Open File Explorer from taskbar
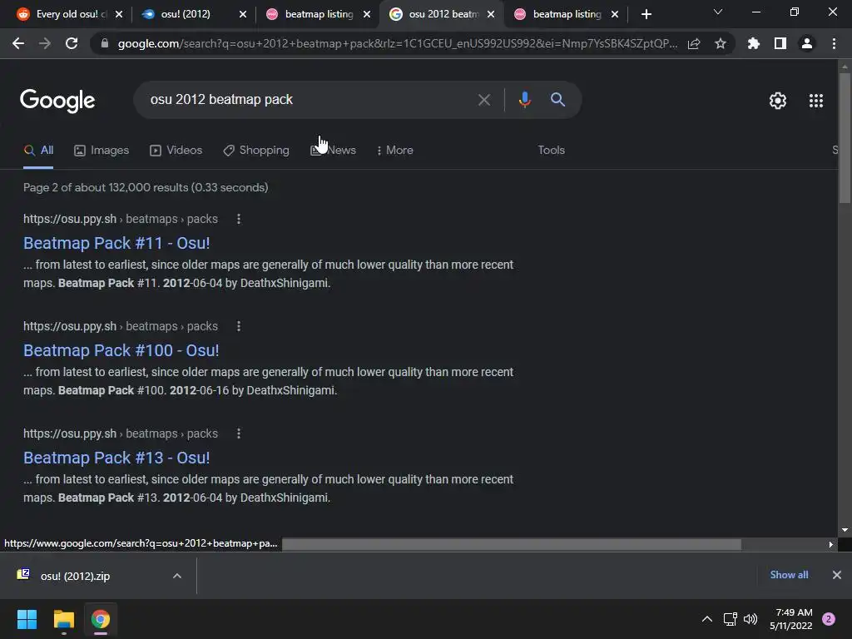The width and height of the screenshot is (852, 639). point(63,619)
